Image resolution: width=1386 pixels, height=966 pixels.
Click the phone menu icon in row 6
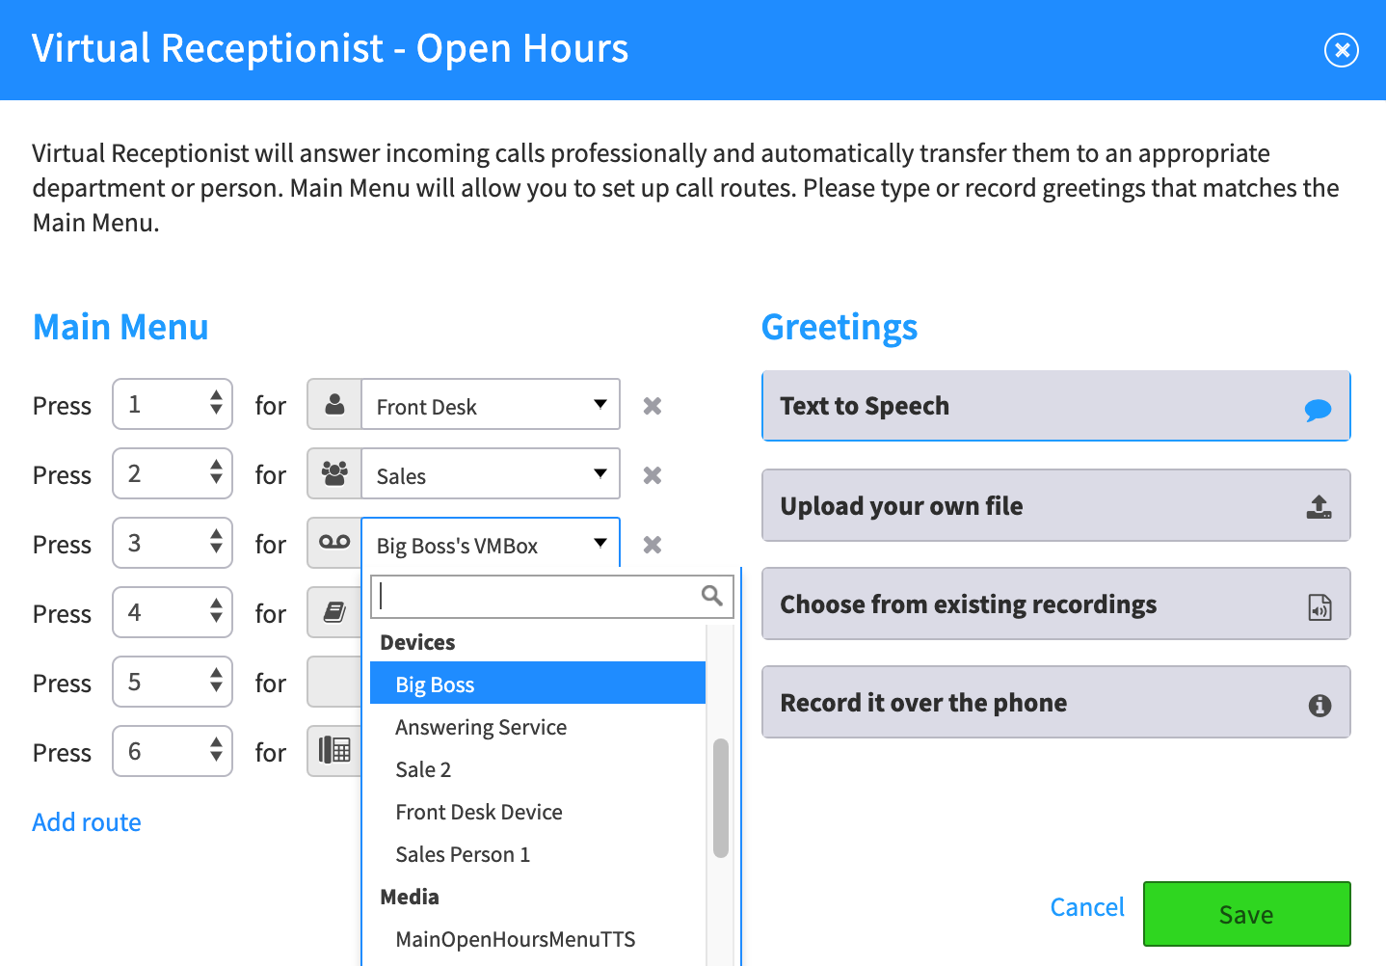point(334,750)
